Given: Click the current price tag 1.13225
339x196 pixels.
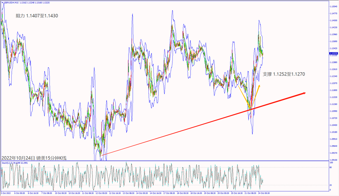Looking at the screenshot, I should 334,53.
